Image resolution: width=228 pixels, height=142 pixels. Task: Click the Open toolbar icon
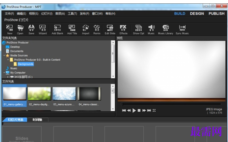tap(20, 30)
